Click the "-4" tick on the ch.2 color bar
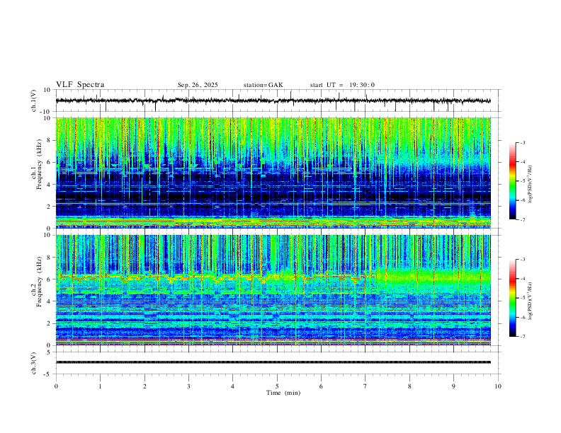Image resolution: width=561 pixels, height=433 pixels. (x=522, y=279)
